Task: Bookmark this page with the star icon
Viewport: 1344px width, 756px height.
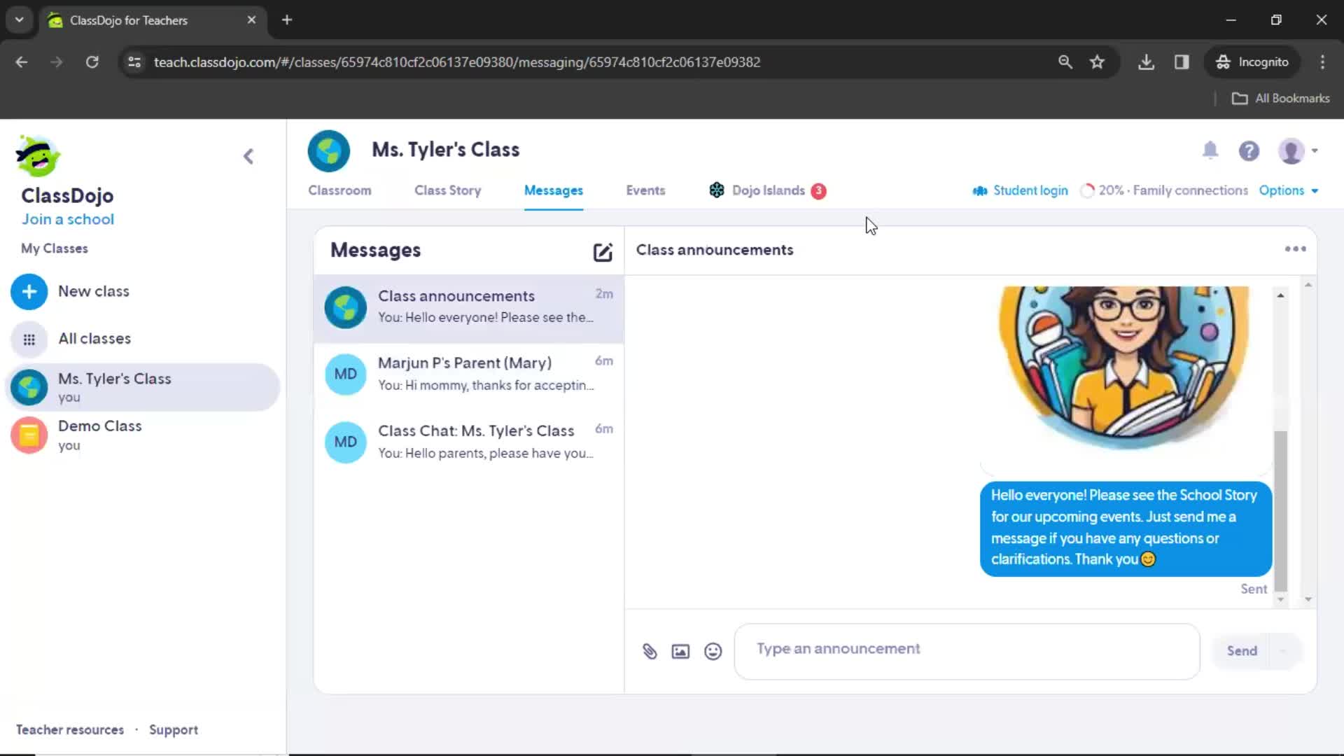Action: coord(1097,62)
